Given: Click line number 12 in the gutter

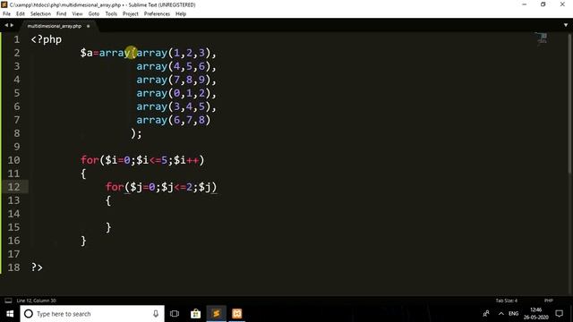Looking at the screenshot, I should pos(13,187).
